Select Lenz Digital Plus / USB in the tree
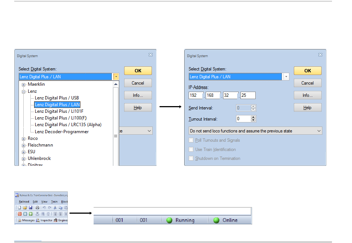The height and width of the screenshot is (243, 352). coord(57,98)
